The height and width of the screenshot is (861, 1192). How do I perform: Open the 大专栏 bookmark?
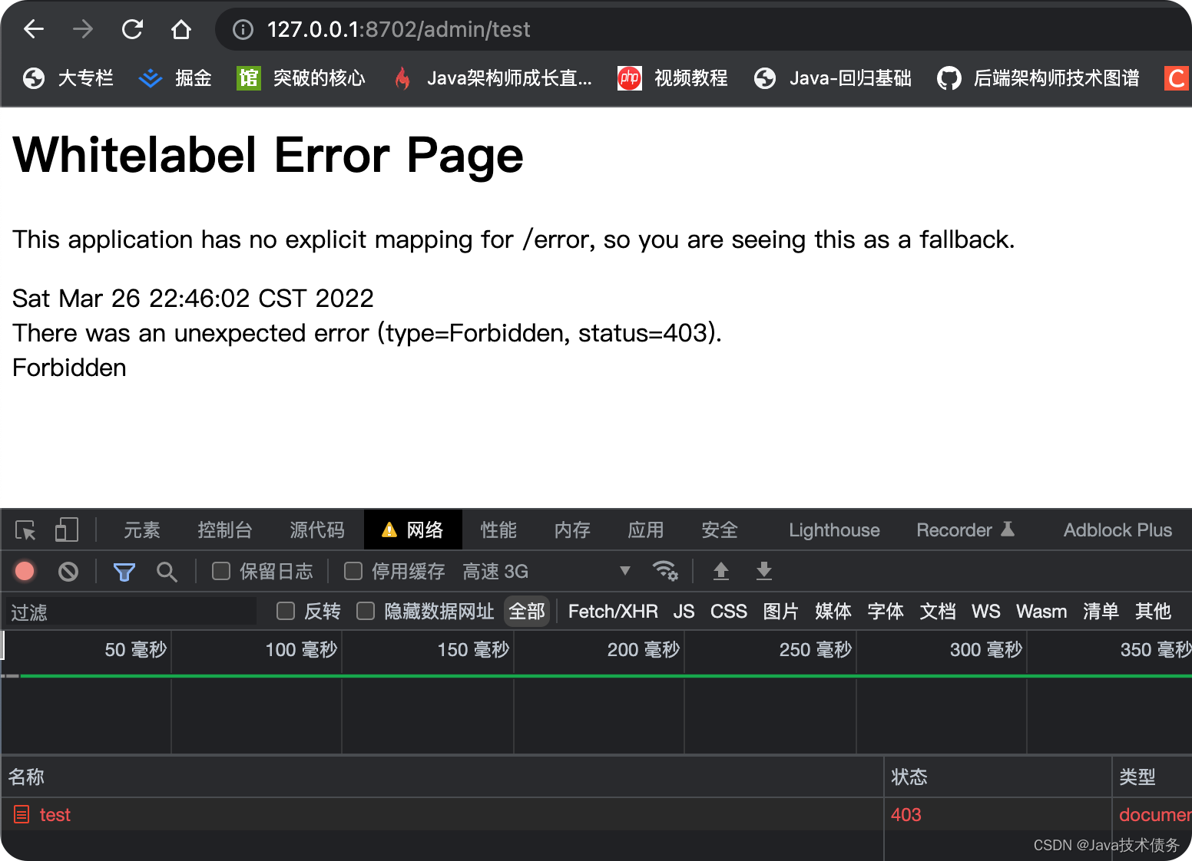(x=68, y=78)
